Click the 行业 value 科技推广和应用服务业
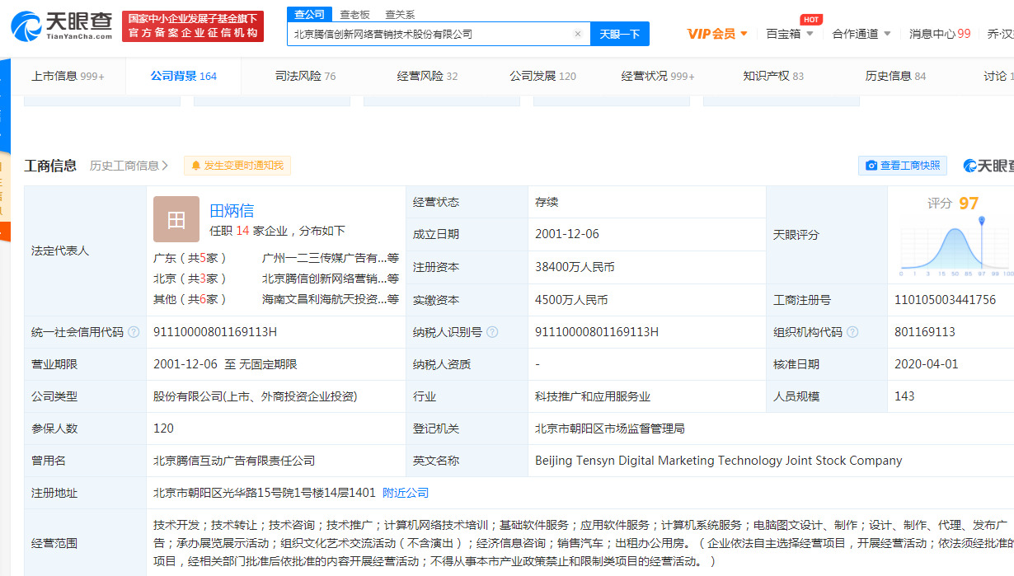 coord(593,396)
